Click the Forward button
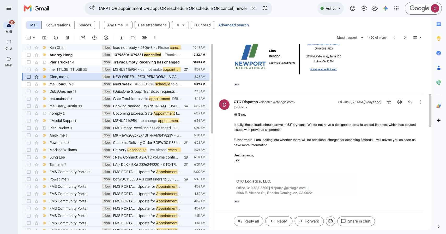Screen dimensions: 446x234 309,221
